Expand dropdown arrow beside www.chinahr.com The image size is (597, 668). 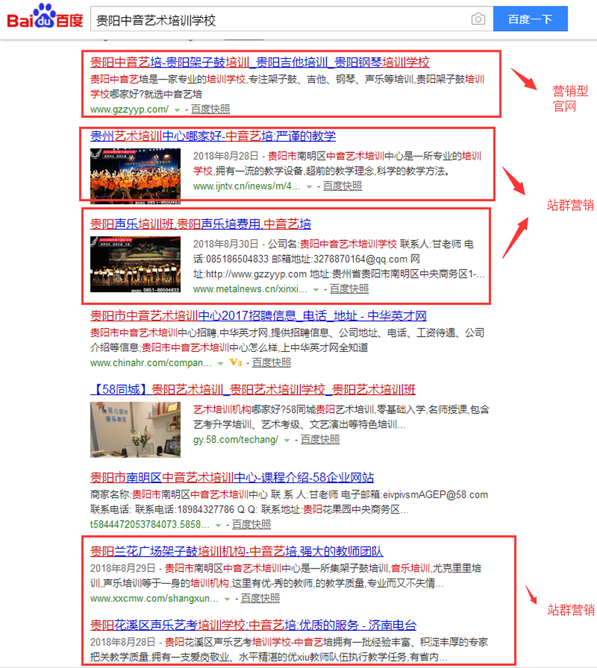220,363
